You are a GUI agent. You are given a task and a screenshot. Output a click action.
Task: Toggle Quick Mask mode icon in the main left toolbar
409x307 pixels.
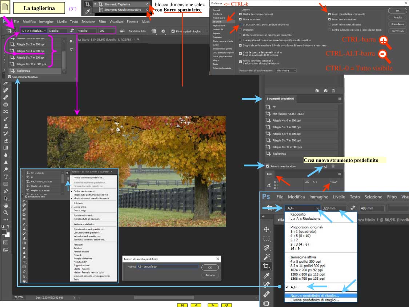5,243
